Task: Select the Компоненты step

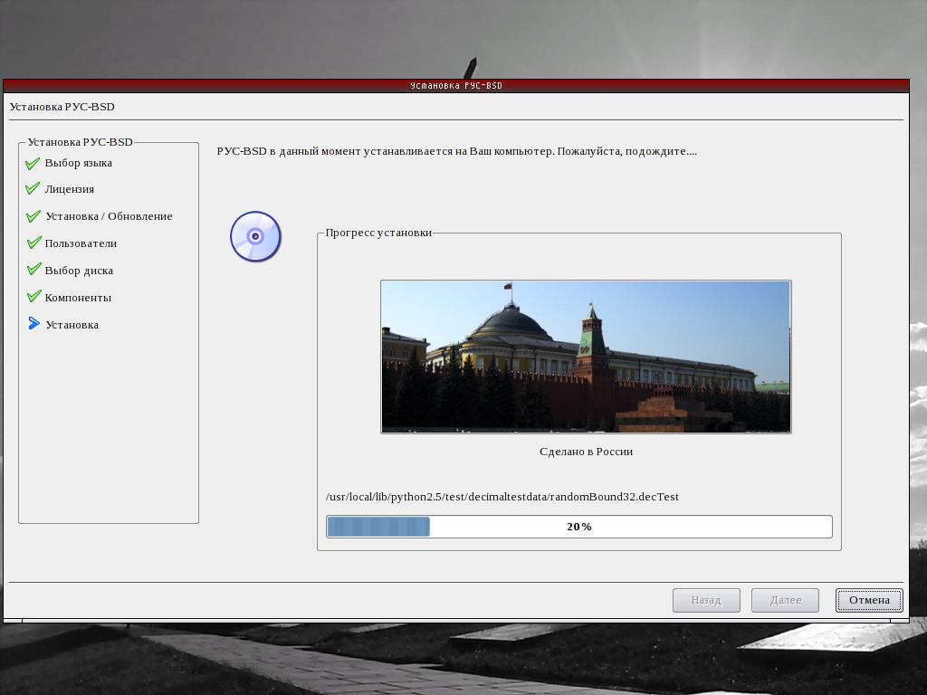Action: pos(78,298)
